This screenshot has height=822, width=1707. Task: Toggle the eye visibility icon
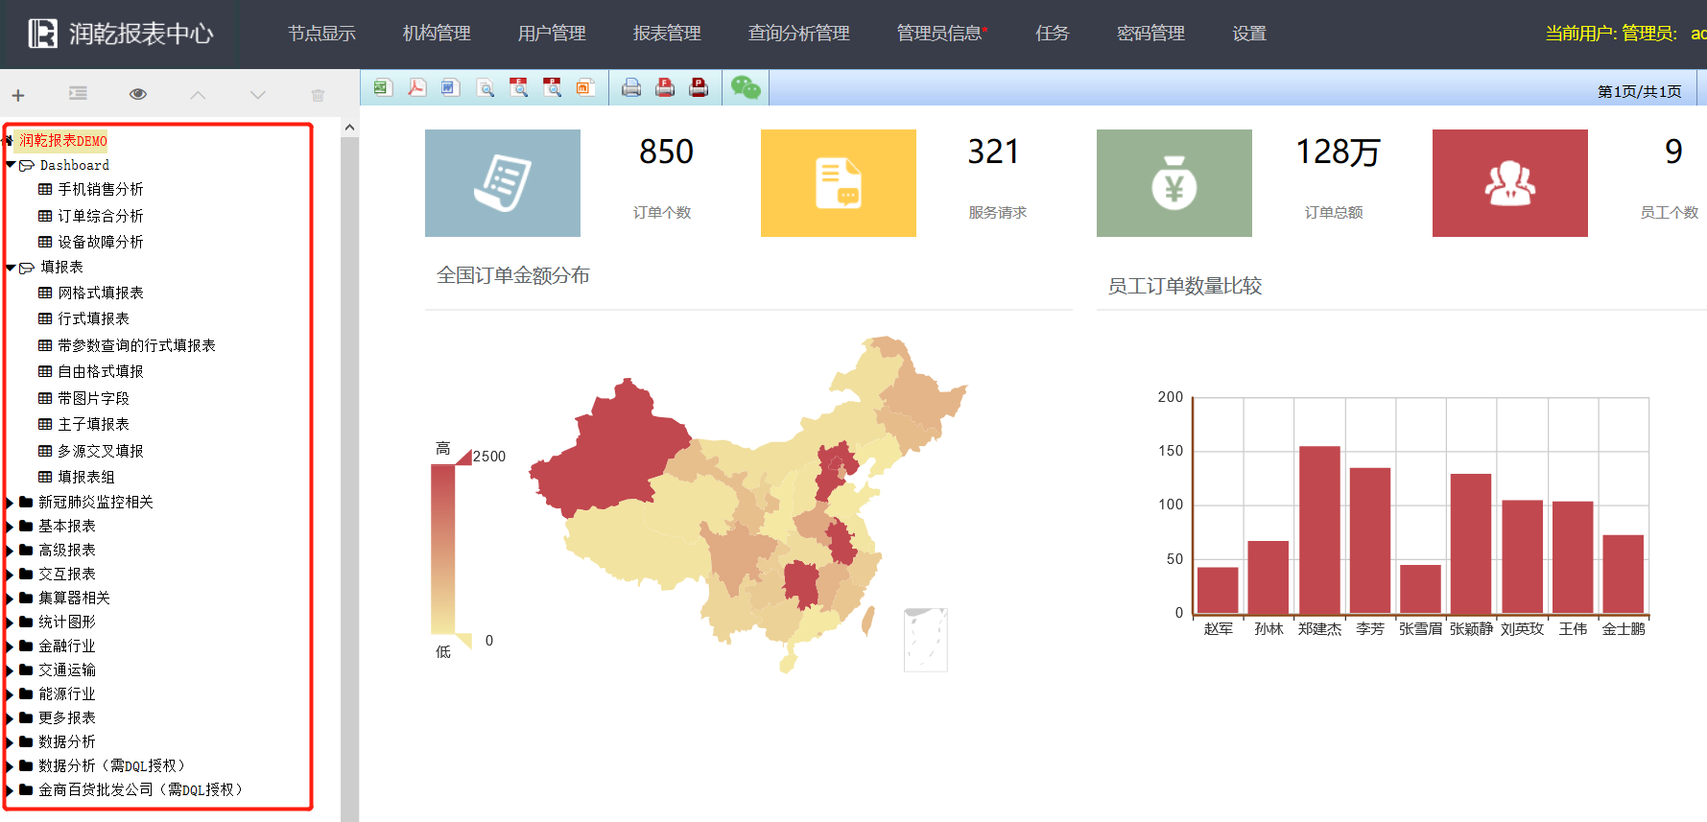[138, 94]
